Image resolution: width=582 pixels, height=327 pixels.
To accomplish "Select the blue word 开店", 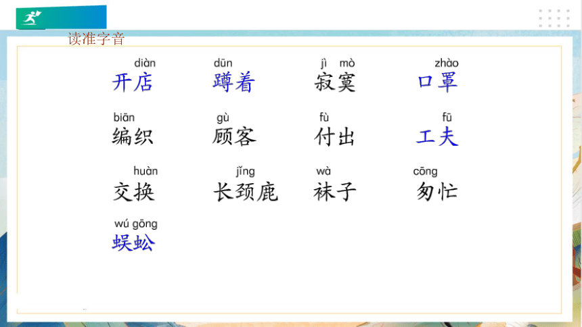I will [x=133, y=82].
